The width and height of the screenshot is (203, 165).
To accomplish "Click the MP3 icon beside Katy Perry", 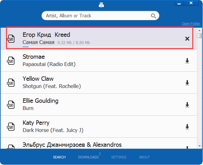I will coord(11,127).
